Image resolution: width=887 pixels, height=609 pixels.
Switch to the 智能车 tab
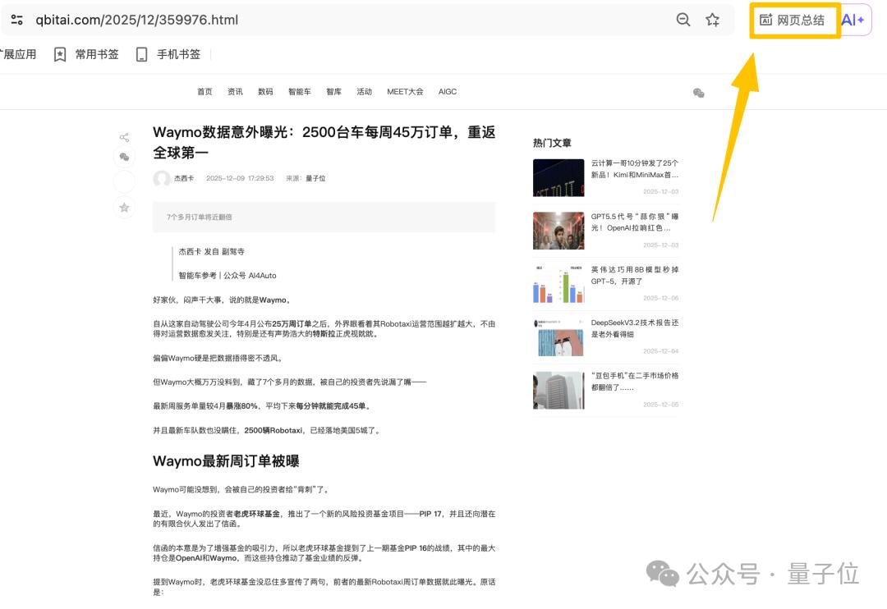point(300,92)
